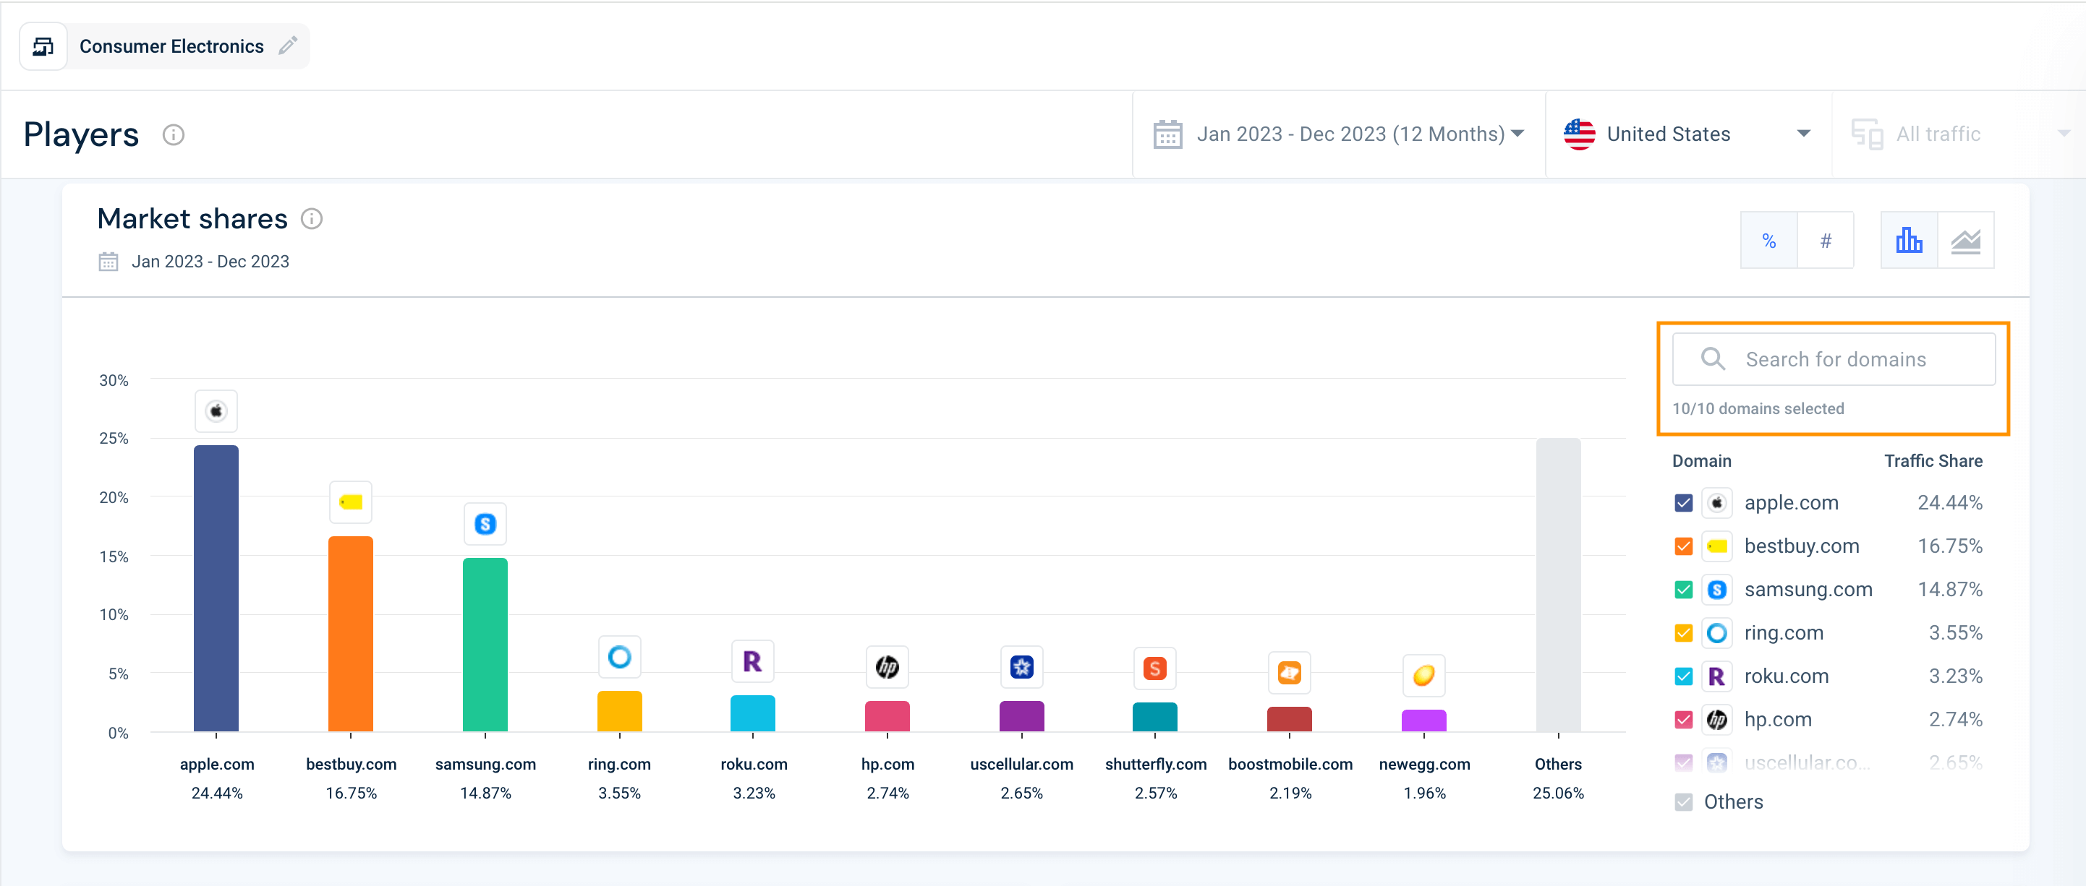Select the % percentage view tab
Image resolution: width=2086 pixels, height=886 pixels.
1769,239
